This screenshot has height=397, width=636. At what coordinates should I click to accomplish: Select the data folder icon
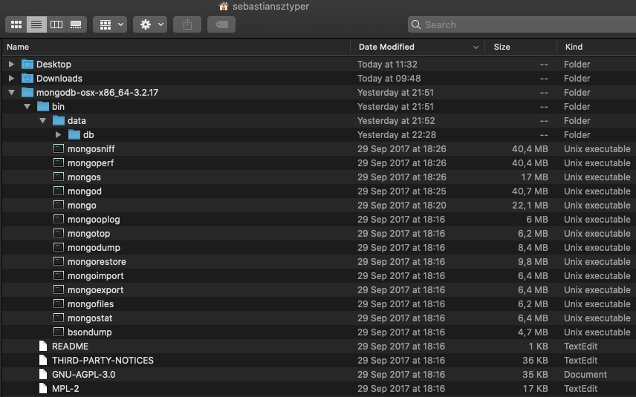click(59, 121)
